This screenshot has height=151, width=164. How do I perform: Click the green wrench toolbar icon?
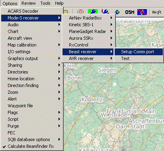click(x=93, y=12)
